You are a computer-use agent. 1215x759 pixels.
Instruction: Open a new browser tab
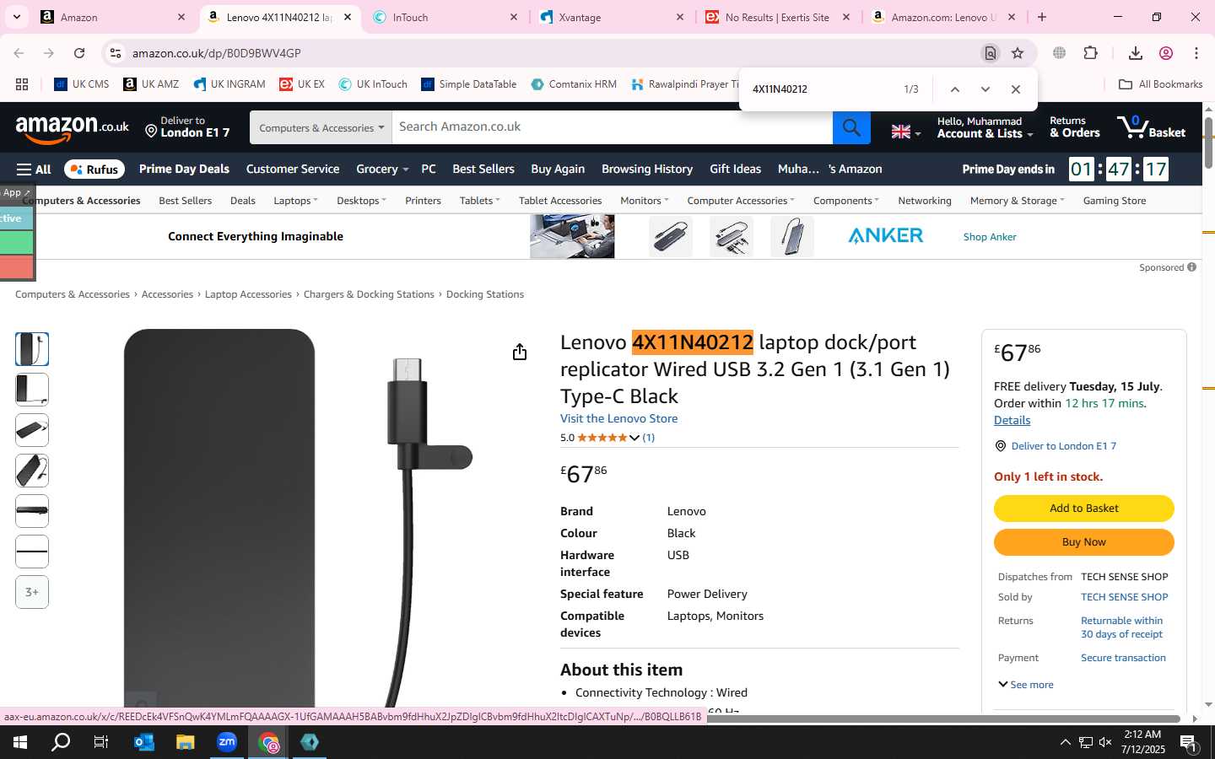1042,17
